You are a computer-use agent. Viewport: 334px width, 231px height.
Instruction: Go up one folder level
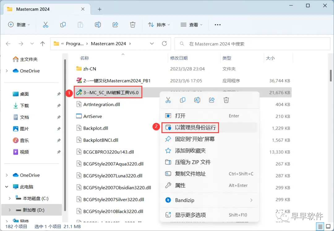click(43, 44)
